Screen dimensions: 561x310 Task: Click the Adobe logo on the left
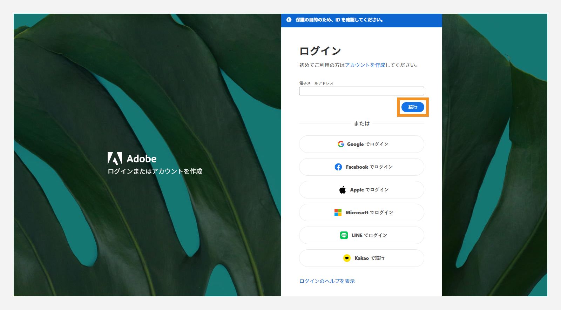pyautogui.click(x=132, y=159)
